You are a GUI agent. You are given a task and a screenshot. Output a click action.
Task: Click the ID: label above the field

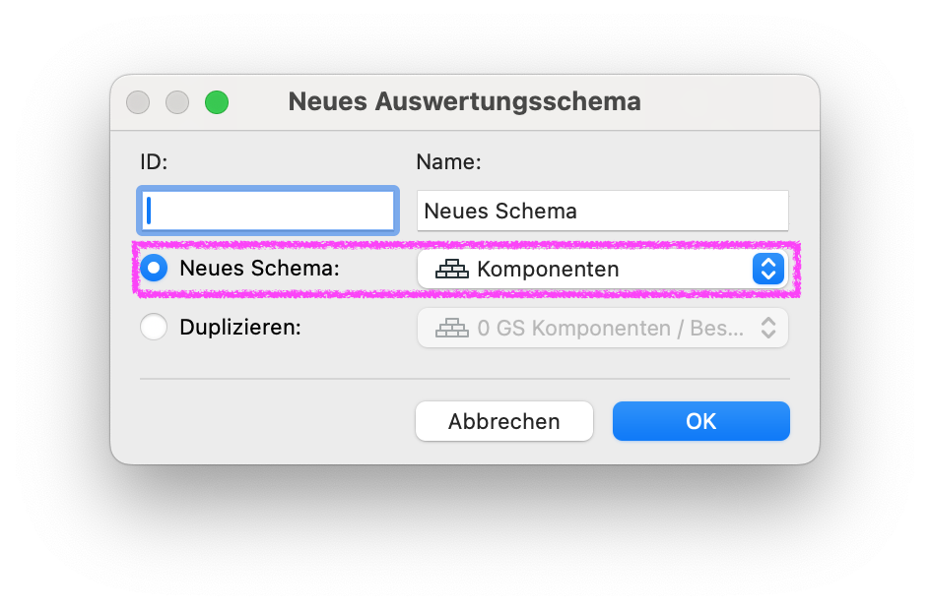(154, 161)
